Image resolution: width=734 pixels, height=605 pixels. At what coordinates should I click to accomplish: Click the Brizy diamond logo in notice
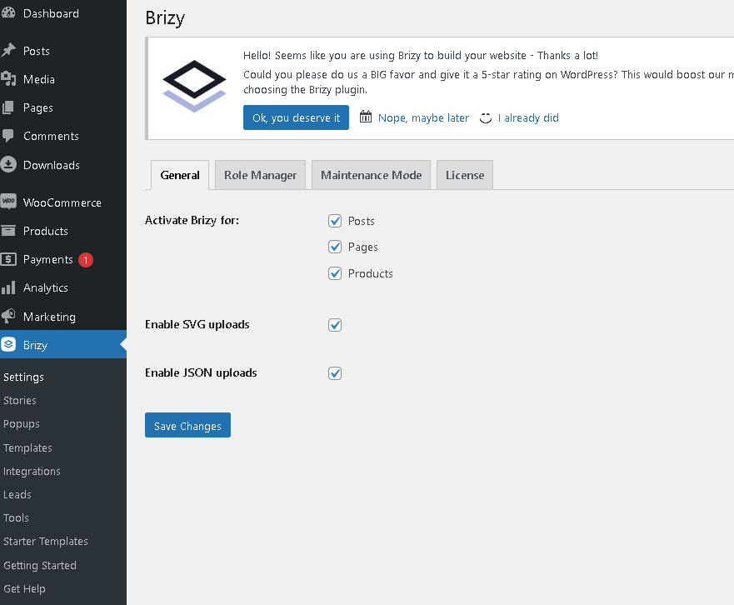(x=194, y=86)
